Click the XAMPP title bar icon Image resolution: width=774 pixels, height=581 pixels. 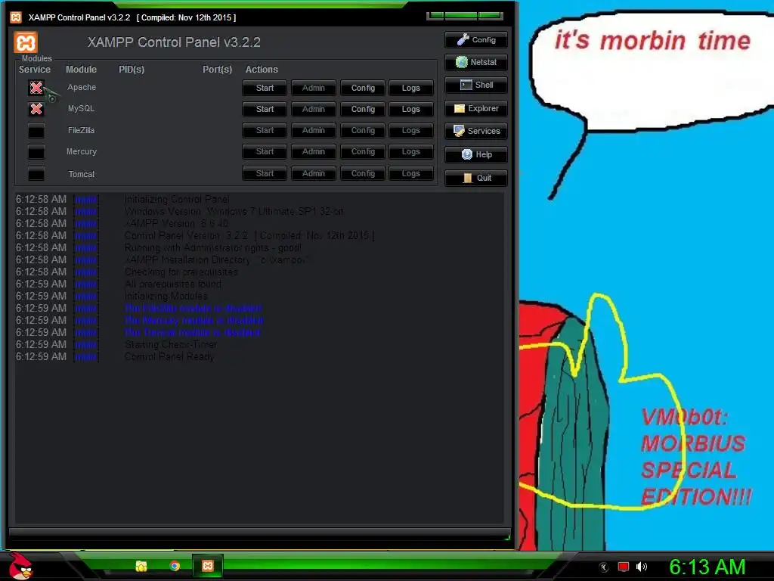pyautogui.click(x=17, y=17)
